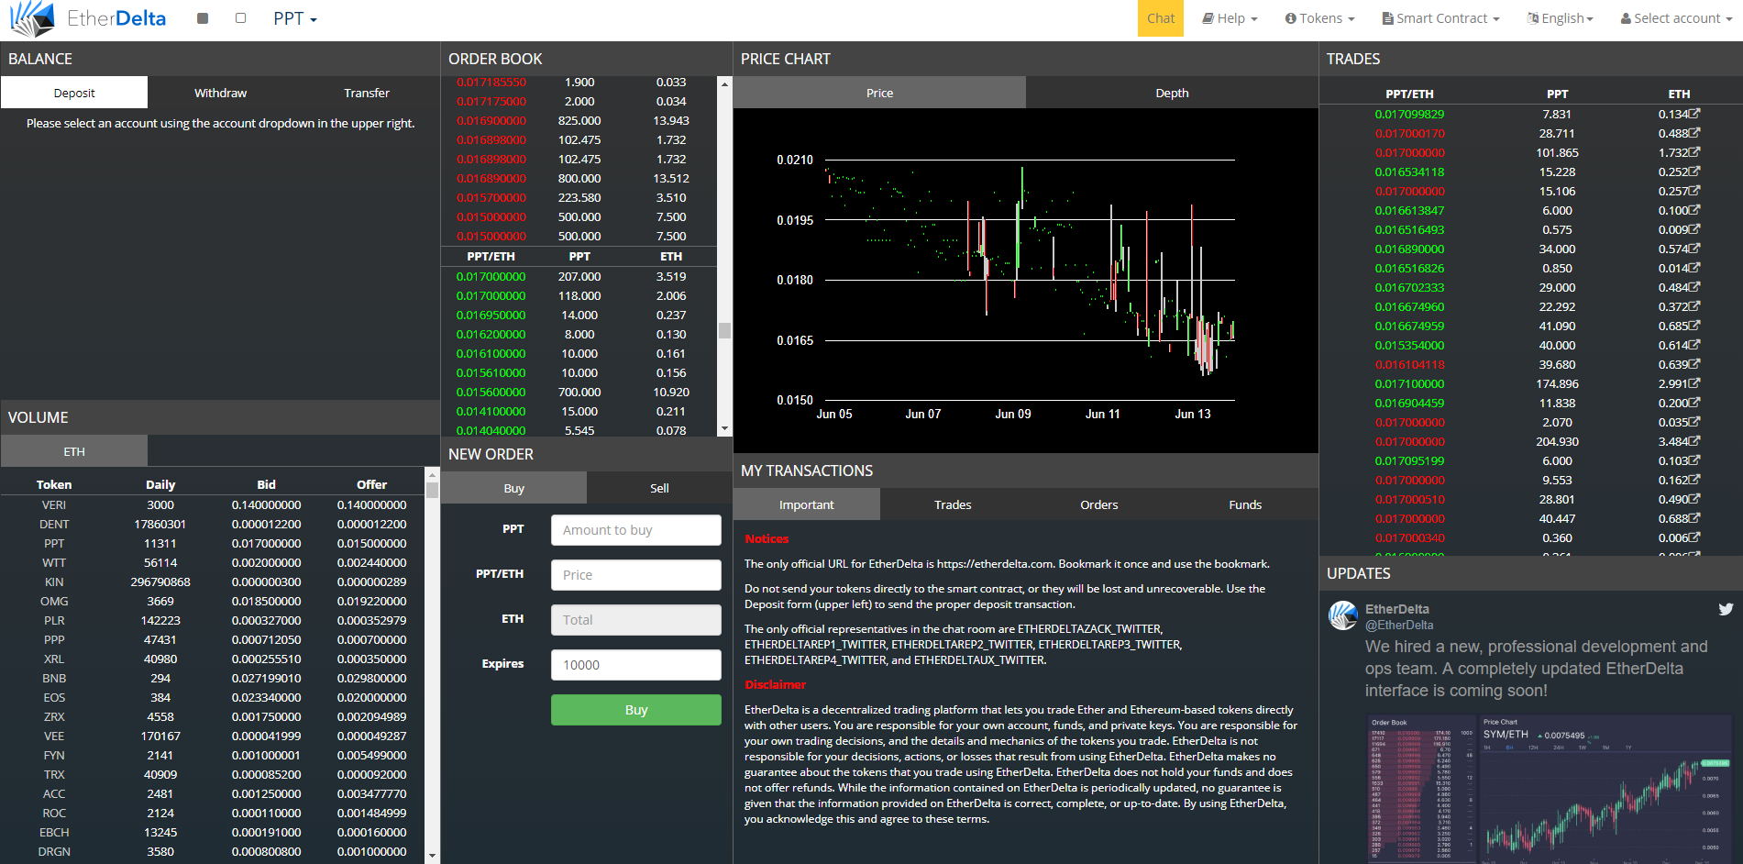The image size is (1743, 864).
Task: Open the Orders transactions tab
Action: (1098, 504)
